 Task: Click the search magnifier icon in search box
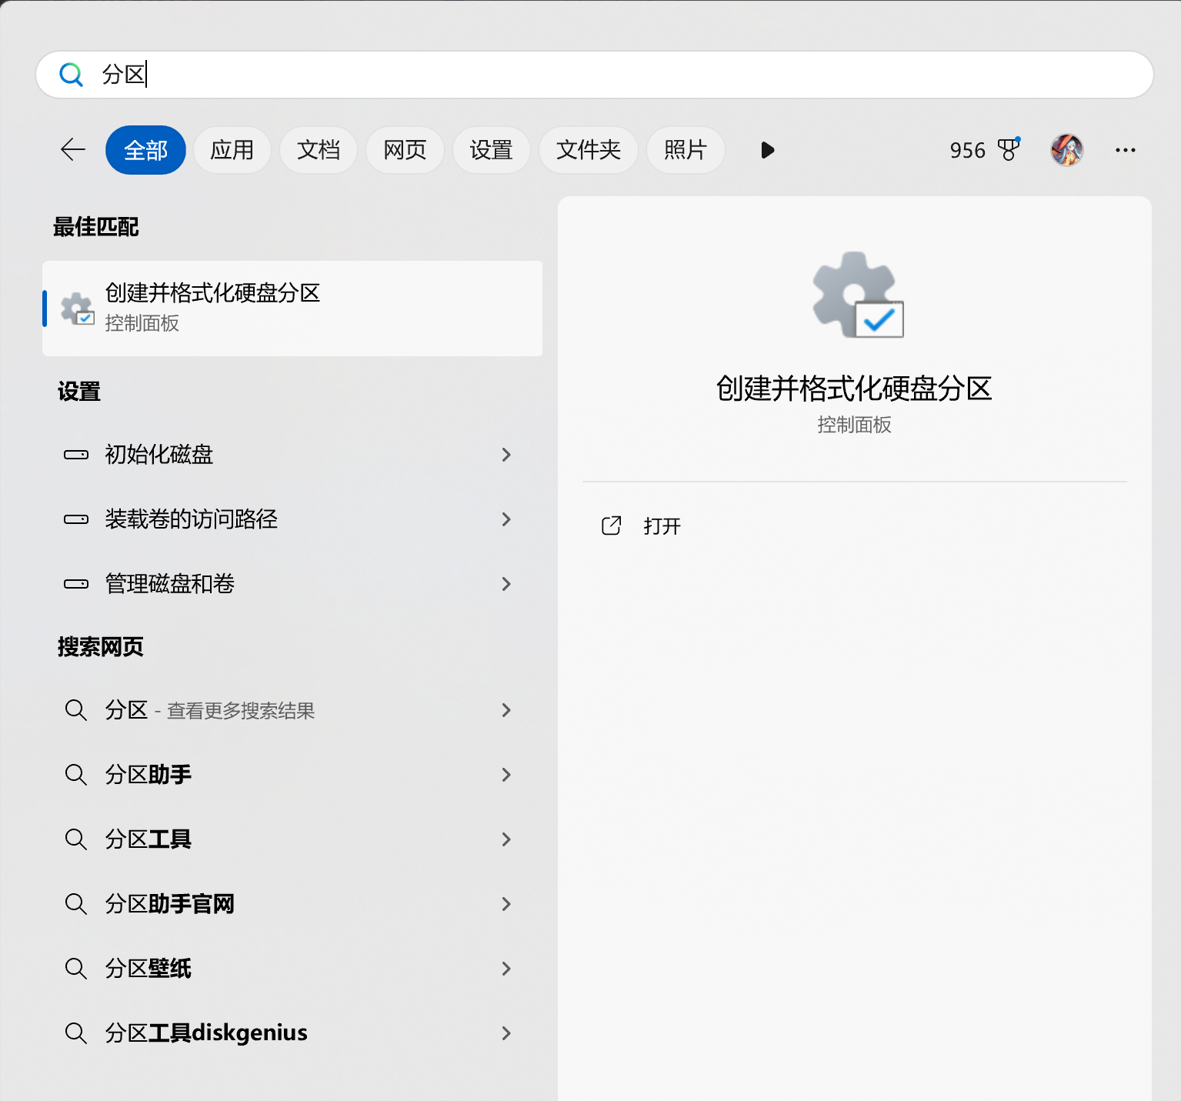click(x=71, y=75)
